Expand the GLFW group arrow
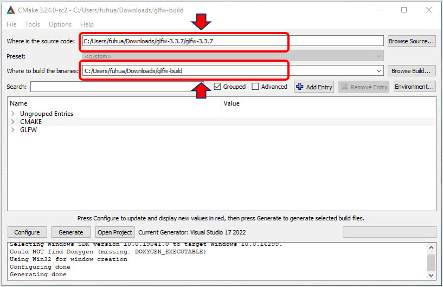The height and width of the screenshot is (287, 443). coord(12,130)
